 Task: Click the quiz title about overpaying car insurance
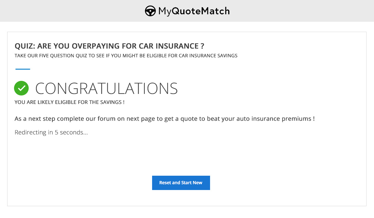(109, 46)
